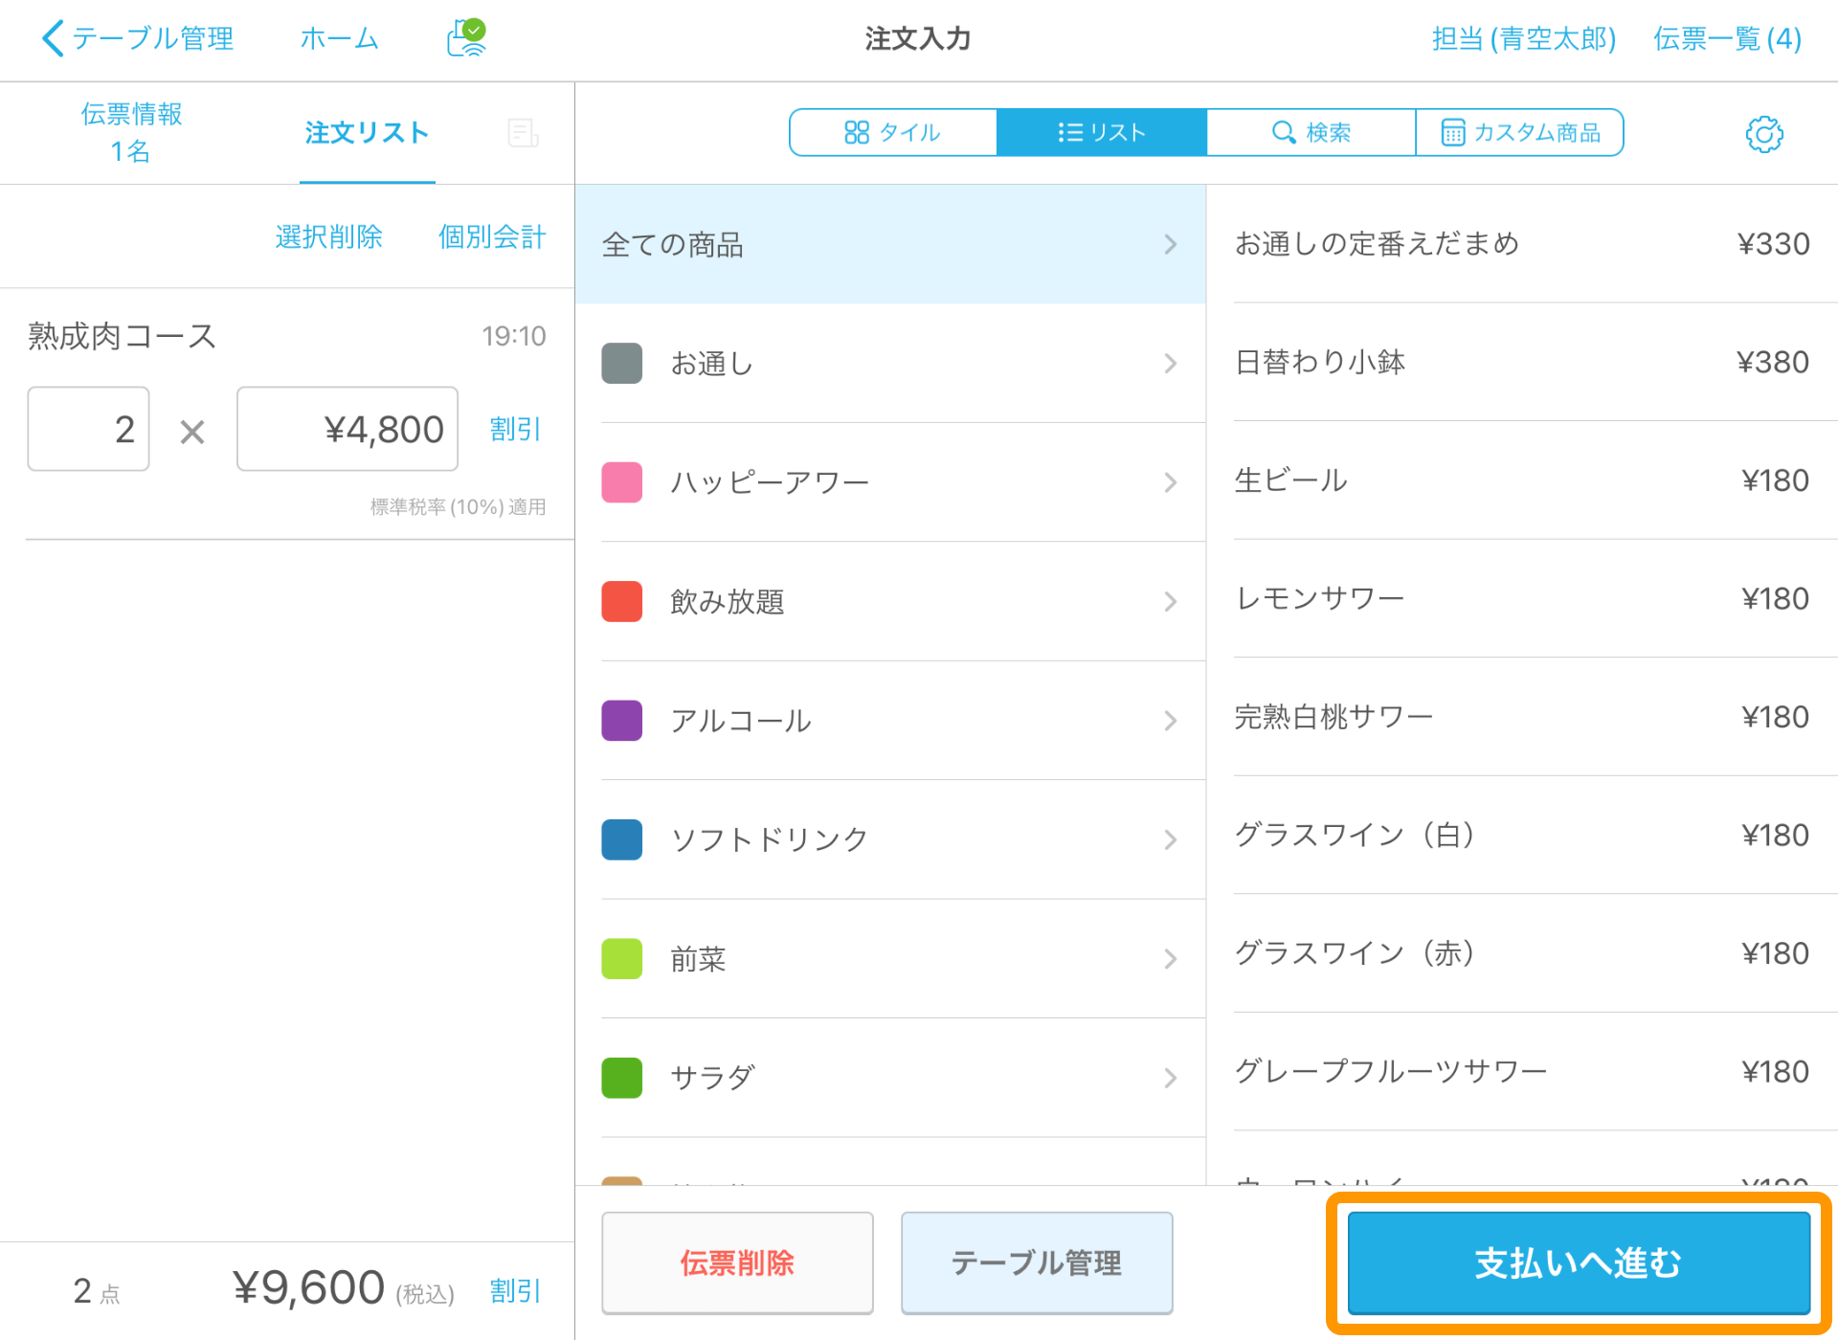This screenshot has height=1340, width=1838.
Task: Open 伝票一覧 (4) slip list
Action: [x=1727, y=38]
